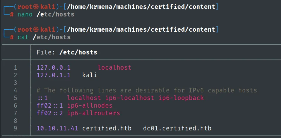Click the word "following" in the comment
The image size is (281, 138).
(76, 90)
